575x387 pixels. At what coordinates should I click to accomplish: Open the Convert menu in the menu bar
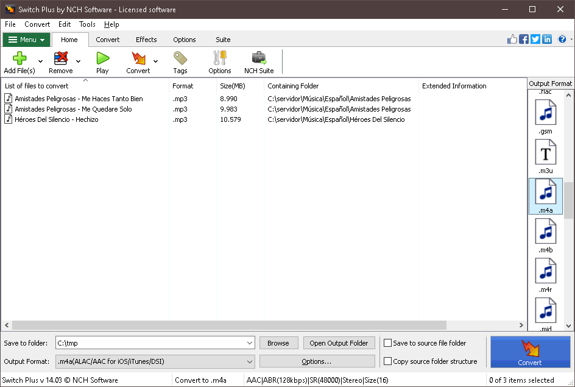click(x=37, y=24)
